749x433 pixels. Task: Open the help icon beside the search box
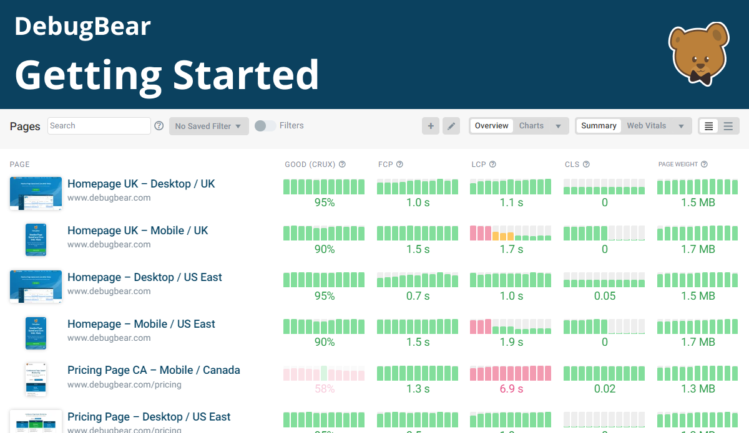159,126
